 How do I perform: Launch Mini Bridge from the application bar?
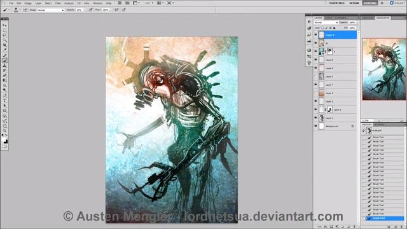point(127,3)
